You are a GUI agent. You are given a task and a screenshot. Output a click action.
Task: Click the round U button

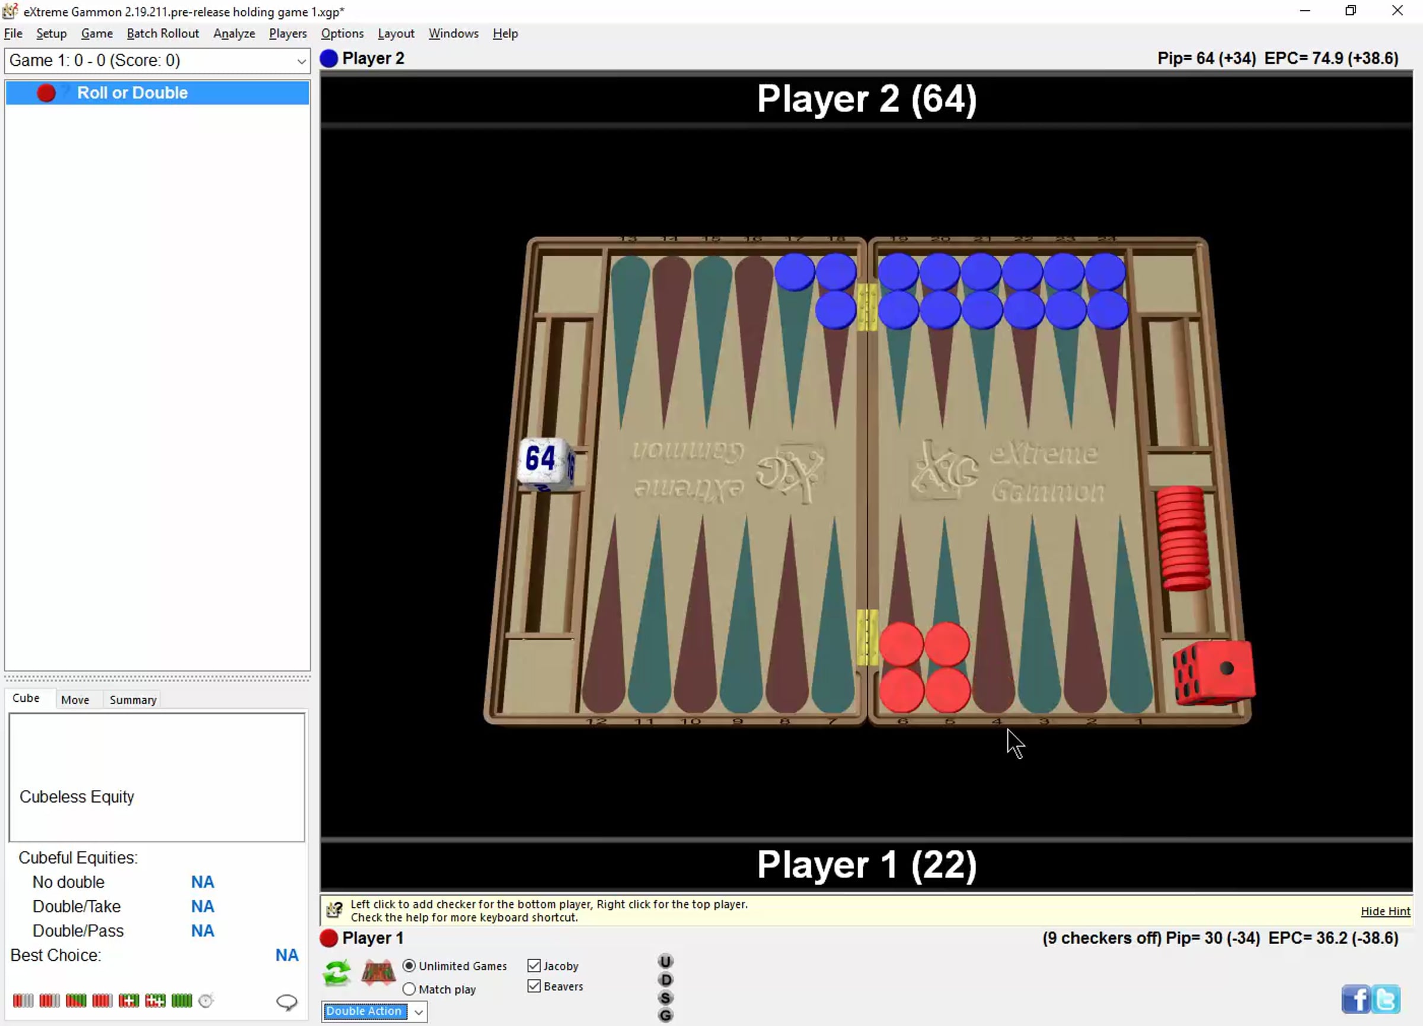[666, 961]
